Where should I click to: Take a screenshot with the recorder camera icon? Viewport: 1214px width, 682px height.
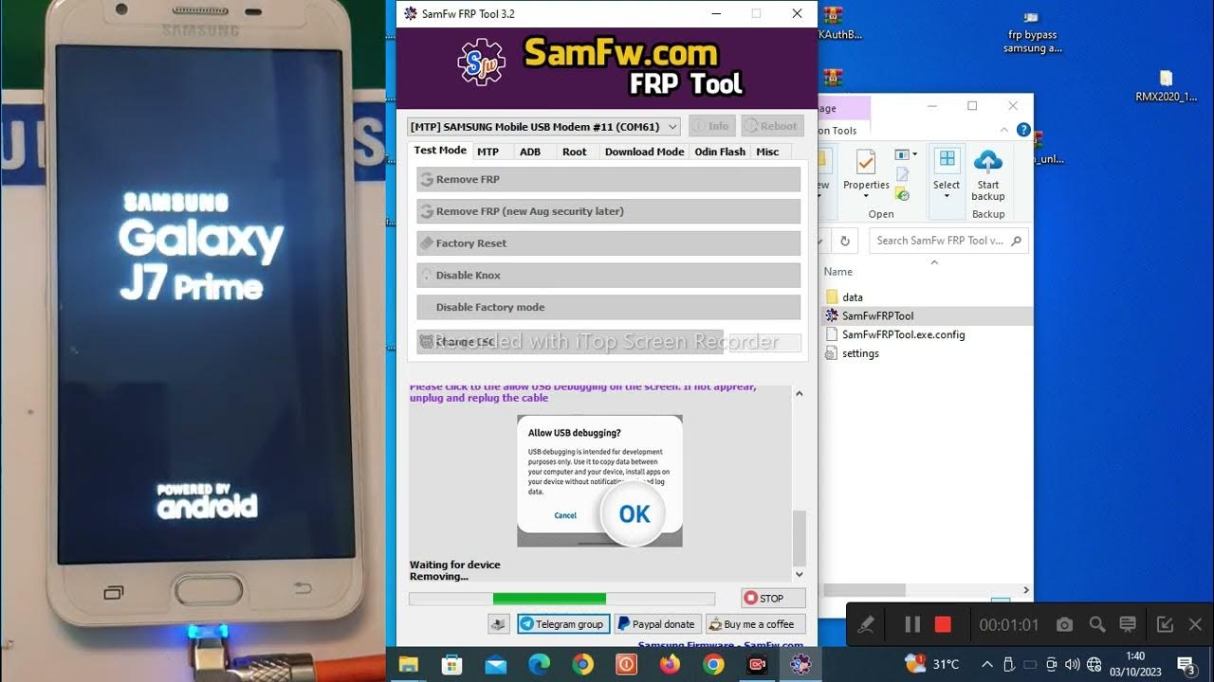click(1064, 624)
